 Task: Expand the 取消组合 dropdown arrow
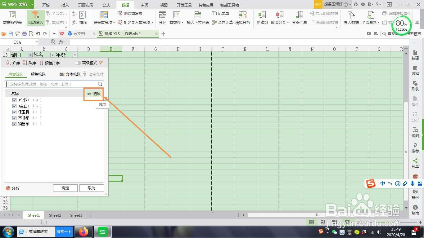point(288,23)
